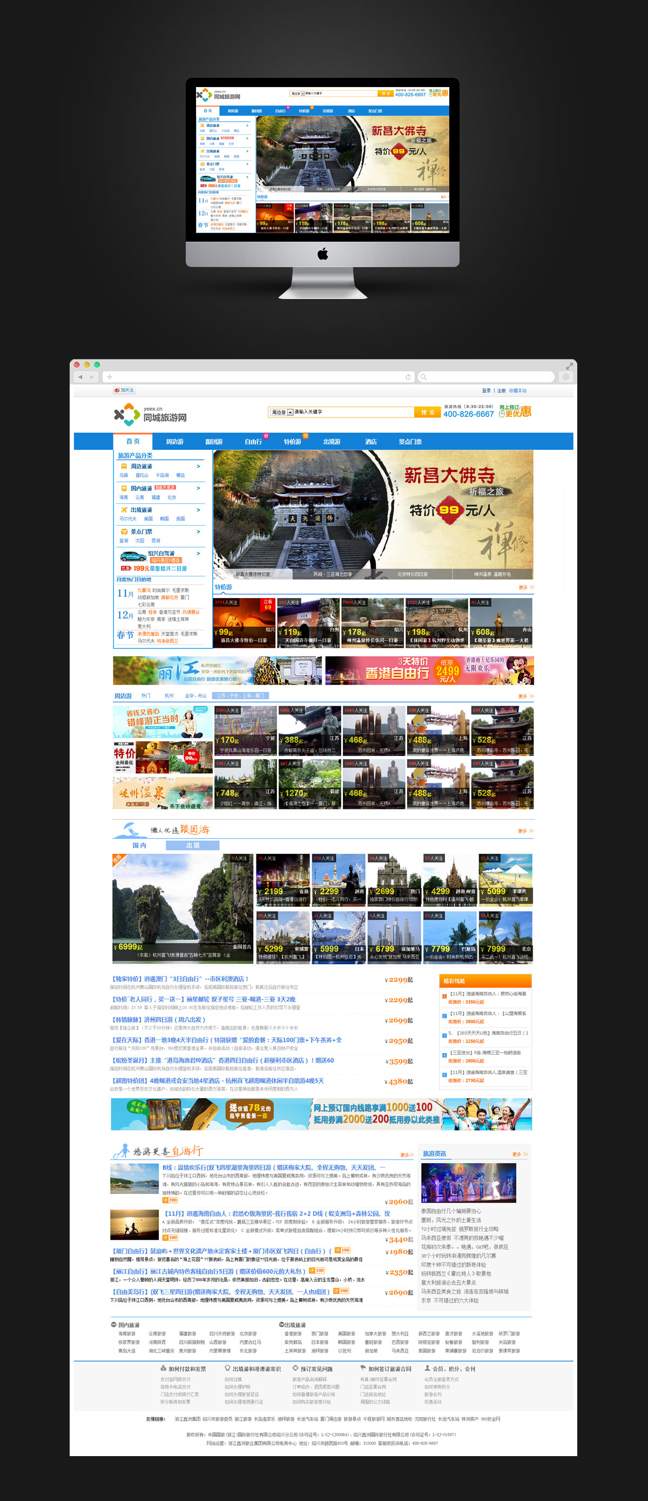Click the new tab plus icon

pos(110,377)
